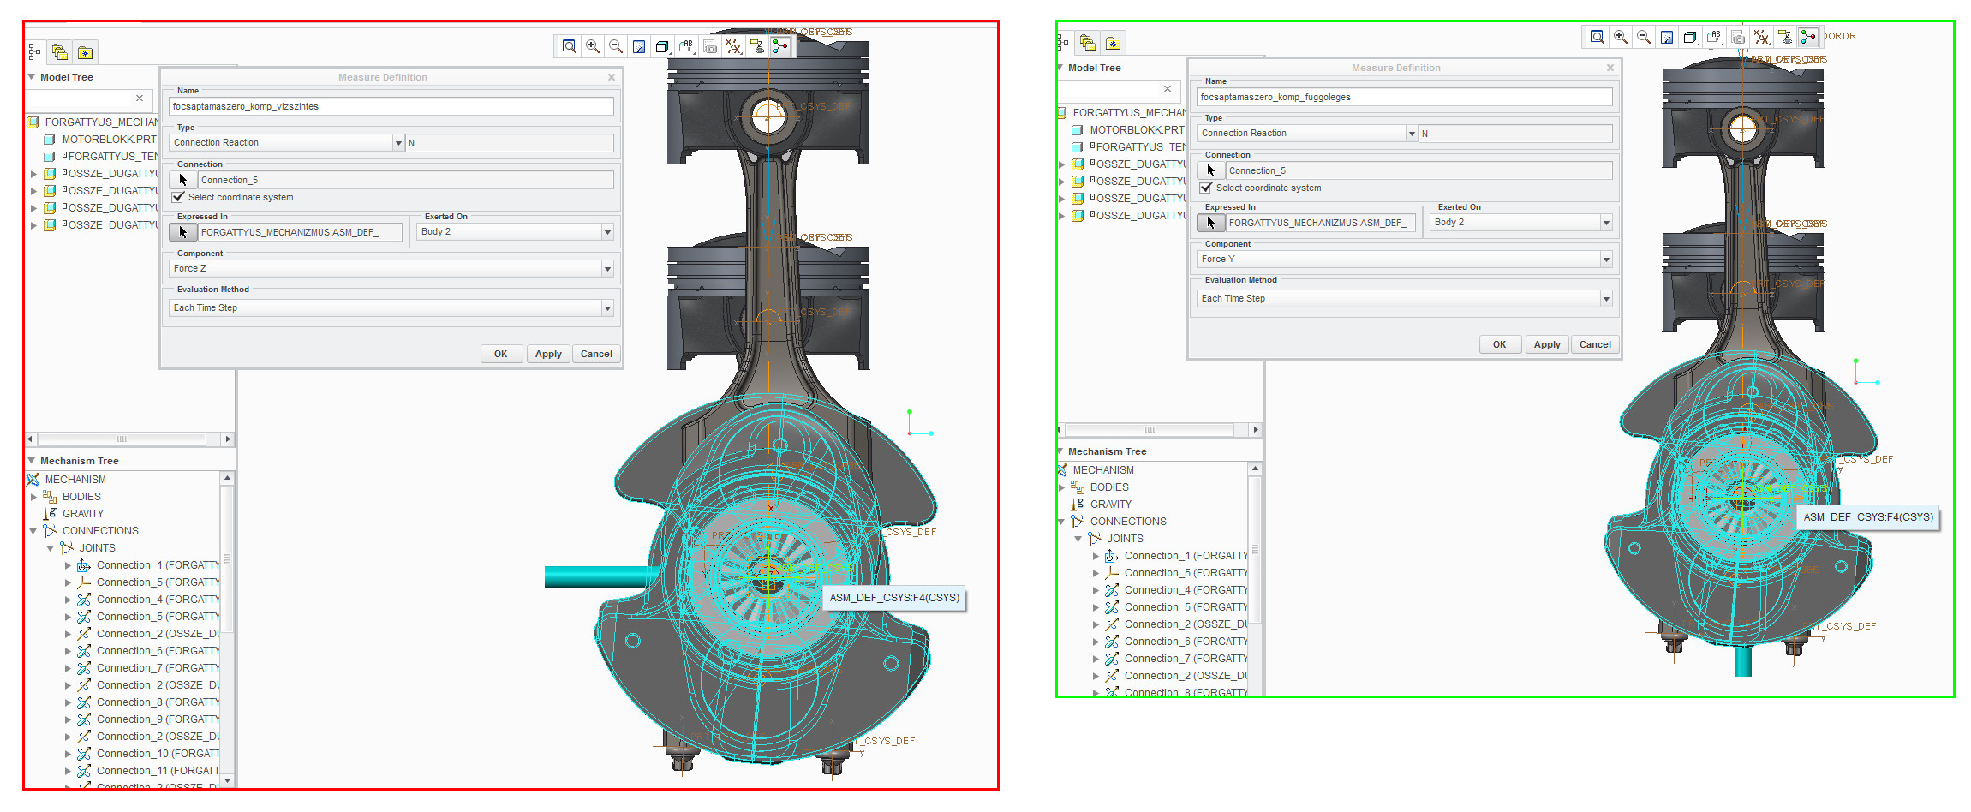Screen dimensions: 1971x812
Task: Click Connection selection arrow in vizszintes dialog
Action: tap(183, 180)
